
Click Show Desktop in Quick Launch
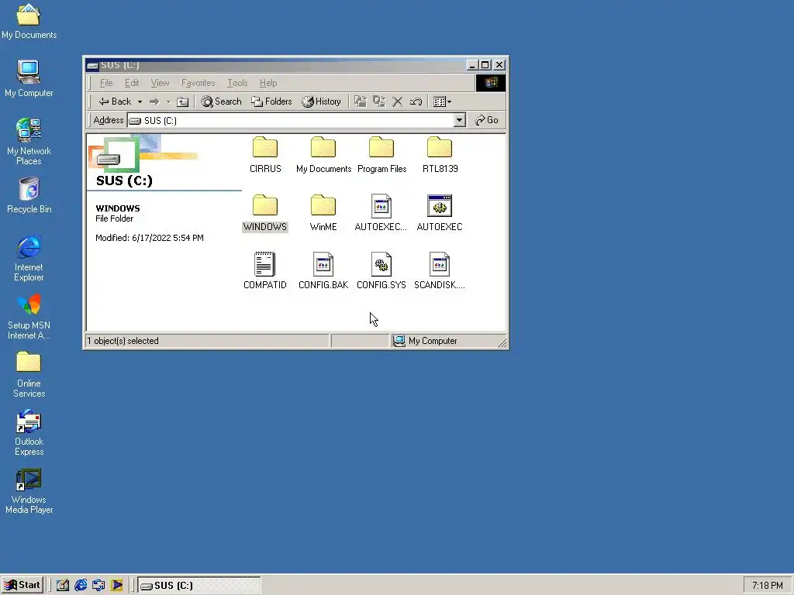click(x=62, y=586)
